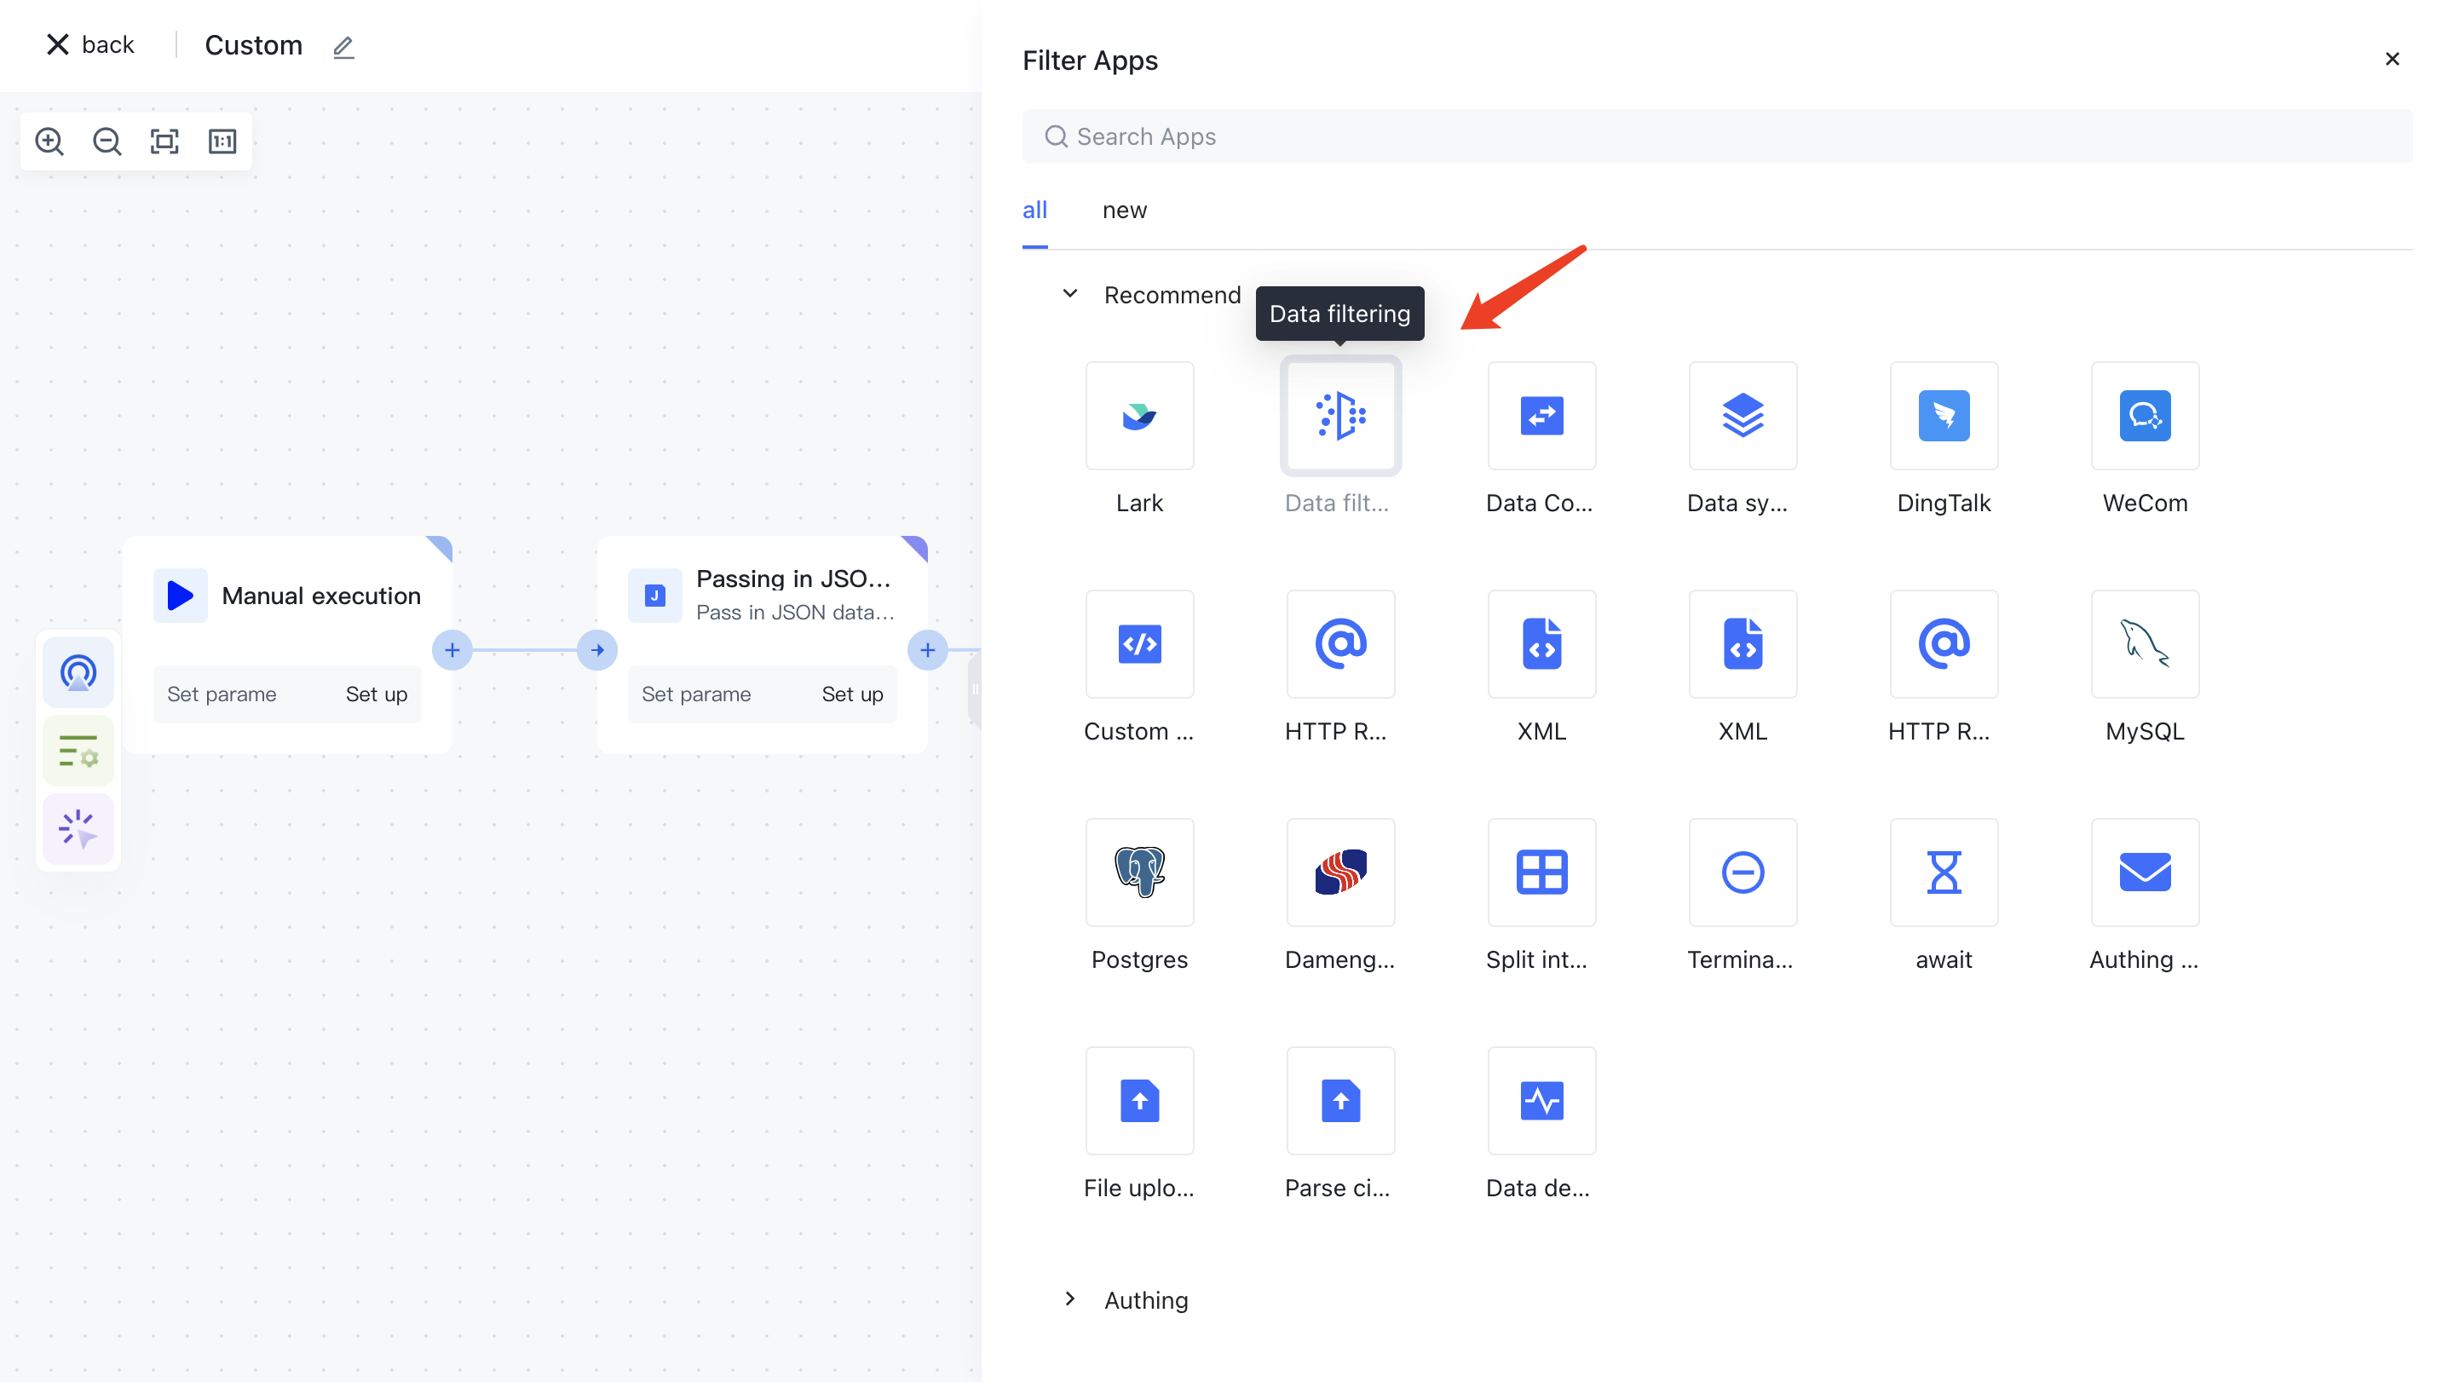Pick the MySQL dolphin app
The image size is (2454, 1382).
2144,644
